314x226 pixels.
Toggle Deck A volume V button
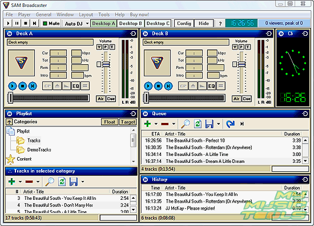[99, 47]
